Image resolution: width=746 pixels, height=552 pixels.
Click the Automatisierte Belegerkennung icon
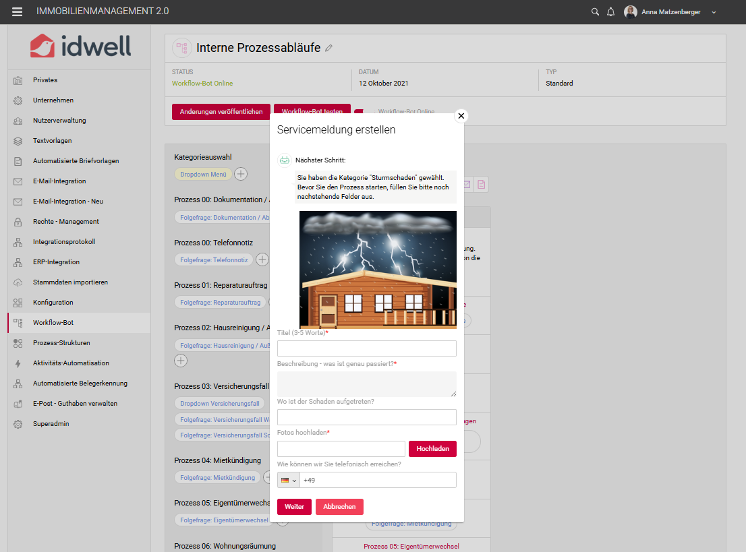[x=18, y=384]
